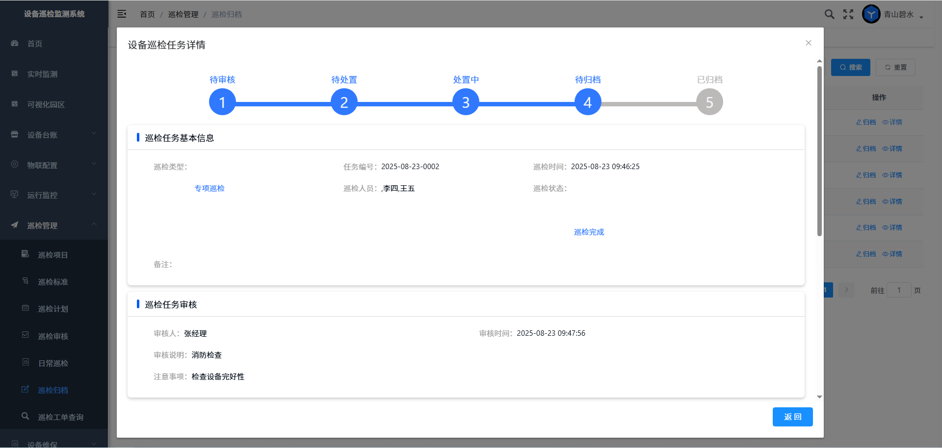The width and height of the screenshot is (942, 448).
Task: Toggle fullscreen mode icon
Action: 848,14
